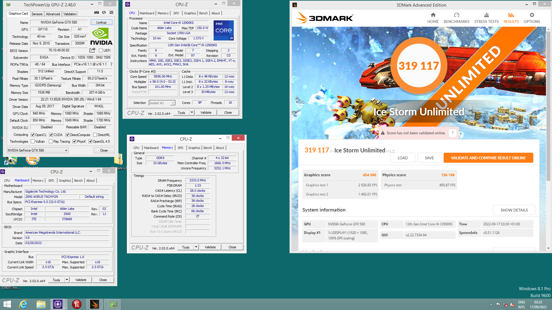Open 3DMark Results section
Viewport: 552px width, 310px height.
[x=511, y=18]
